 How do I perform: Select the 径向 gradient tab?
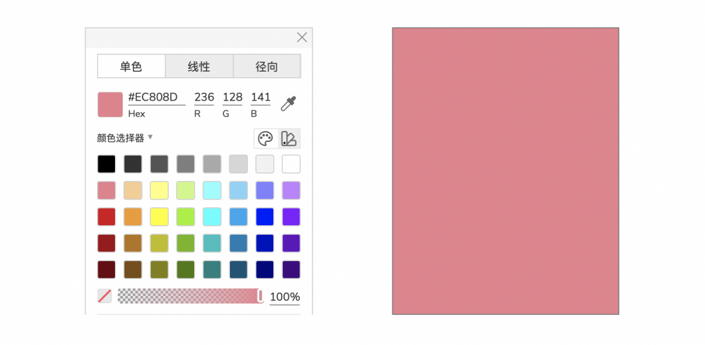coord(266,67)
